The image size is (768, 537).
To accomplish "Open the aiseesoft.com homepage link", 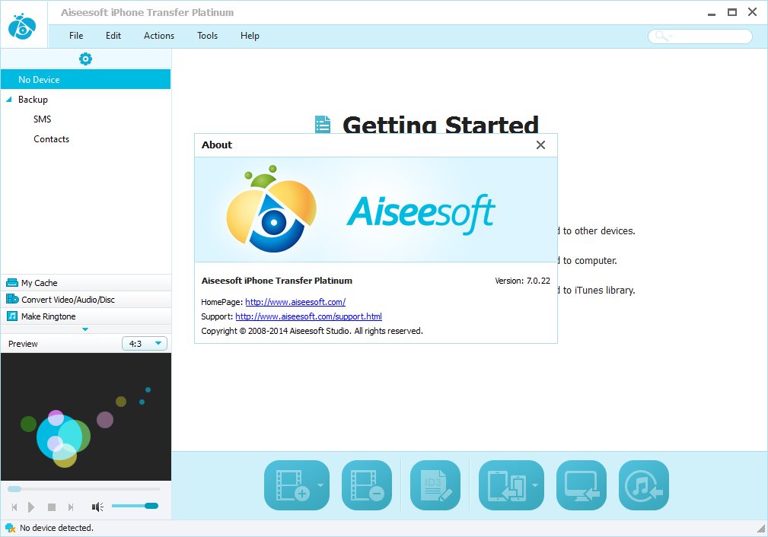I will pos(295,302).
